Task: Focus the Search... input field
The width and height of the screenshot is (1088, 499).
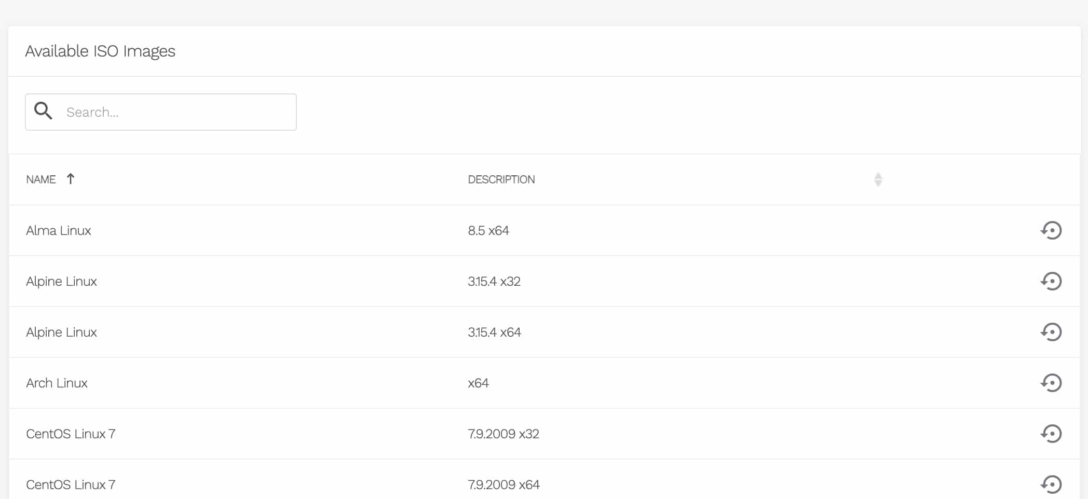Action: tap(176, 112)
